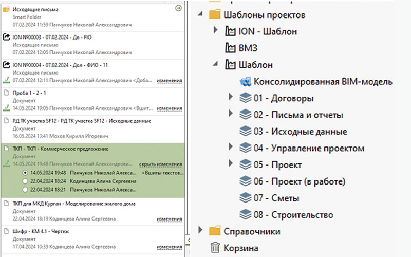
Task: Click outgoing letter icon of ION №00004
Action: pos(6,65)
